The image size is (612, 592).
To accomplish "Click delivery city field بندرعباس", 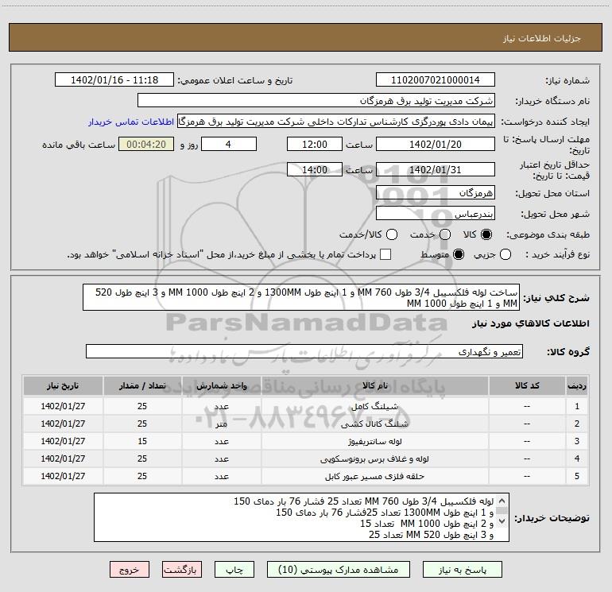I will tap(436, 214).
